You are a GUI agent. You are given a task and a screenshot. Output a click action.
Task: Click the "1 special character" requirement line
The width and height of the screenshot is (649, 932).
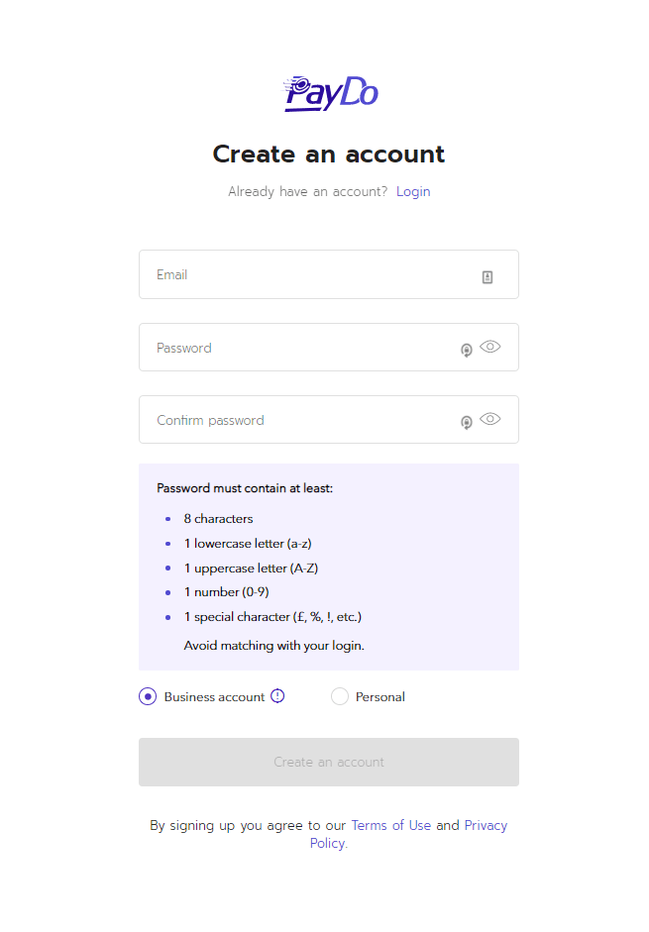pyautogui.click(x=272, y=617)
